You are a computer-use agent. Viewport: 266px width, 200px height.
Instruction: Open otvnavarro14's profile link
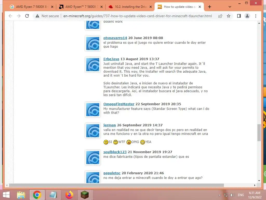115,38
